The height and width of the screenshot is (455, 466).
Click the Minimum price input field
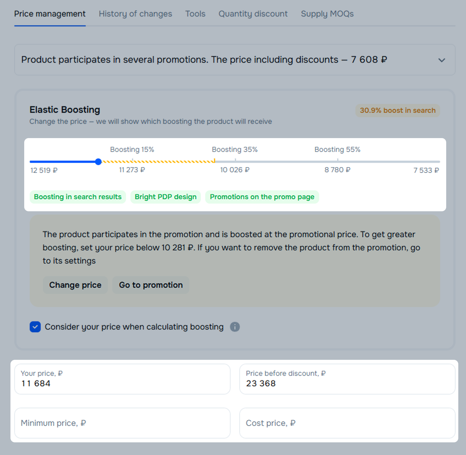point(122,423)
